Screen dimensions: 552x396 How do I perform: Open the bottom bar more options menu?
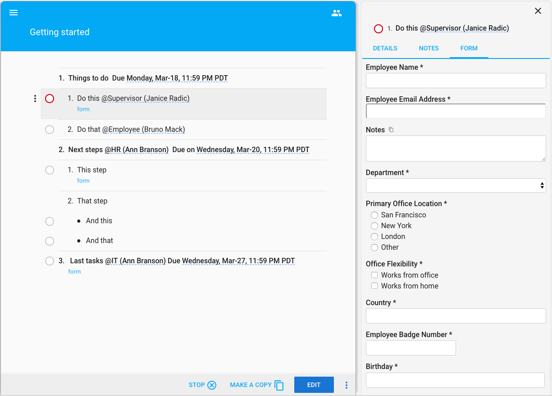click(347, 385)
